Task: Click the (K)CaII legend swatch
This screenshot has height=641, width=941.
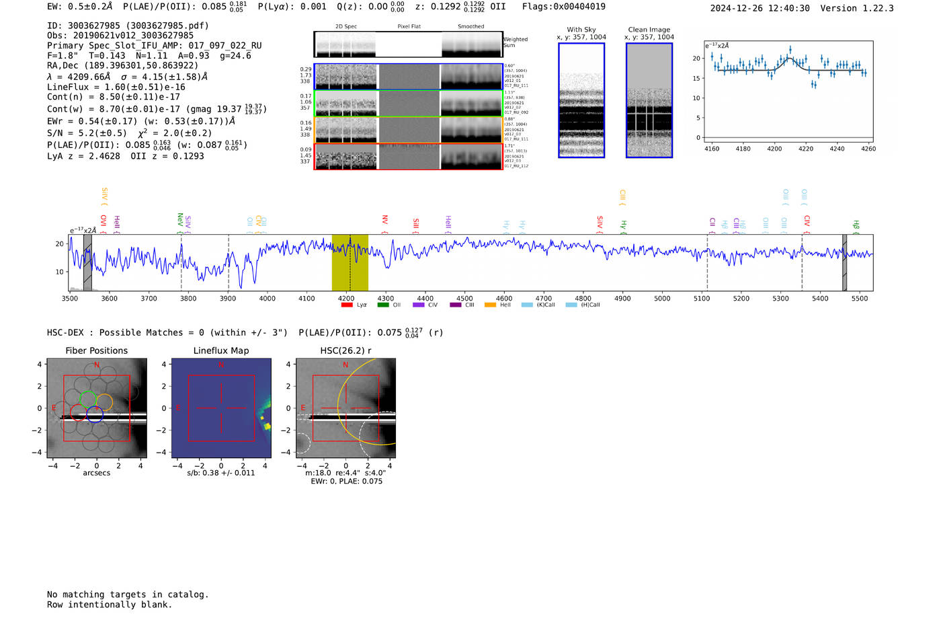Action: coord(527,305)
